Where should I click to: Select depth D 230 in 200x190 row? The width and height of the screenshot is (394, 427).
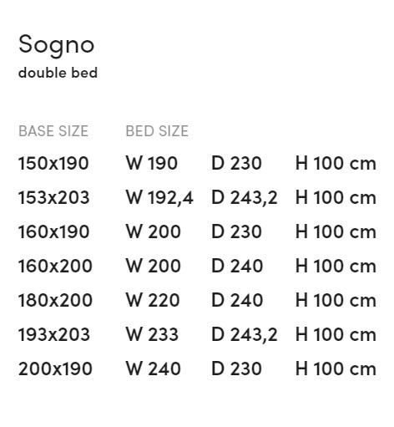click(x=236, y=369)
